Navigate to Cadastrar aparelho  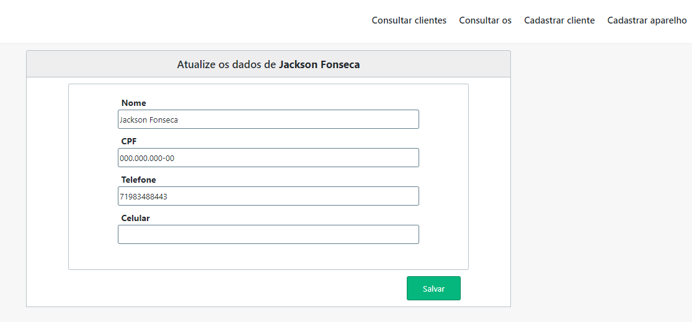[x=646, y=20]
